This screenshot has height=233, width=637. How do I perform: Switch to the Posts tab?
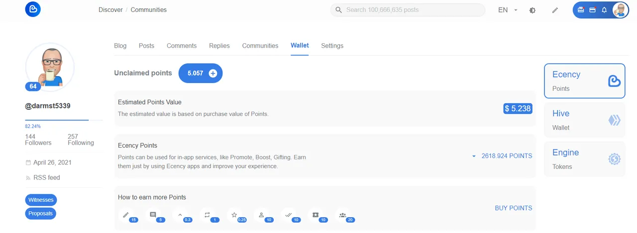[146, 46]
